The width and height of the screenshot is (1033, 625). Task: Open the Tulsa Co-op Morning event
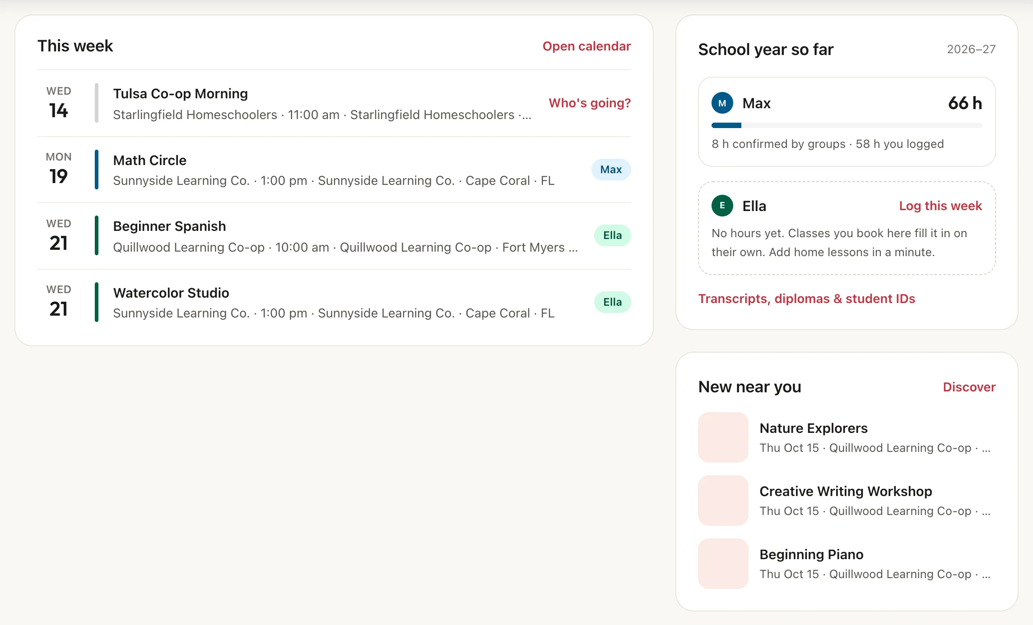tap(334, 103)
